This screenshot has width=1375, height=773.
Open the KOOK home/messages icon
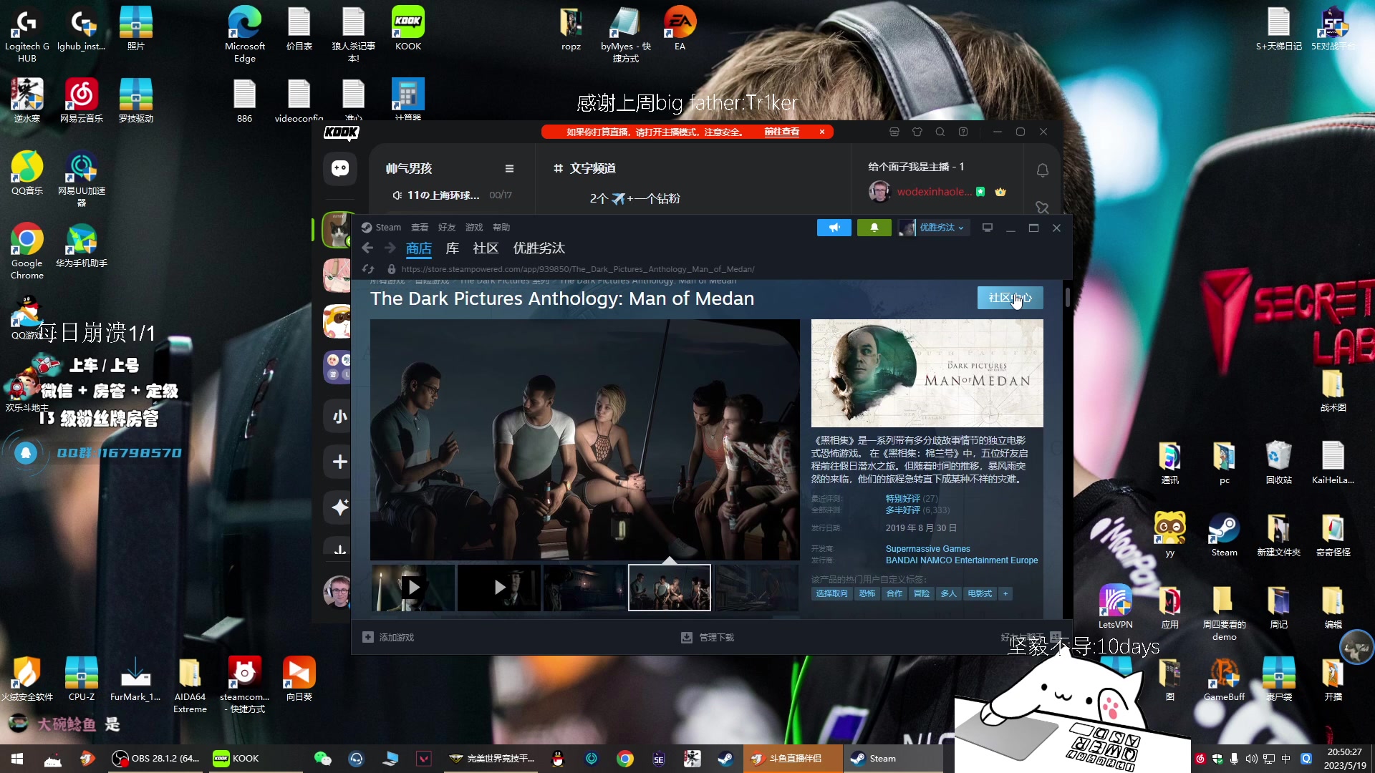340,168
